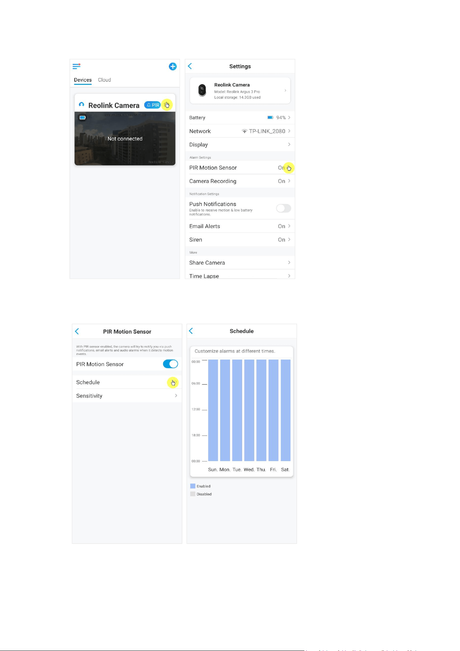460x651 pixels.
Task: Open the Battery row chevron
Action: click(x=289, y=118)
